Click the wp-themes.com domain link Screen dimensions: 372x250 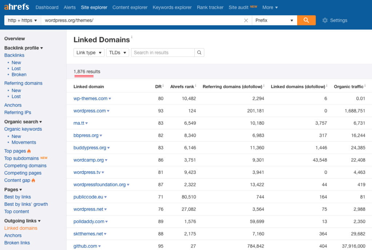(90, 99)
